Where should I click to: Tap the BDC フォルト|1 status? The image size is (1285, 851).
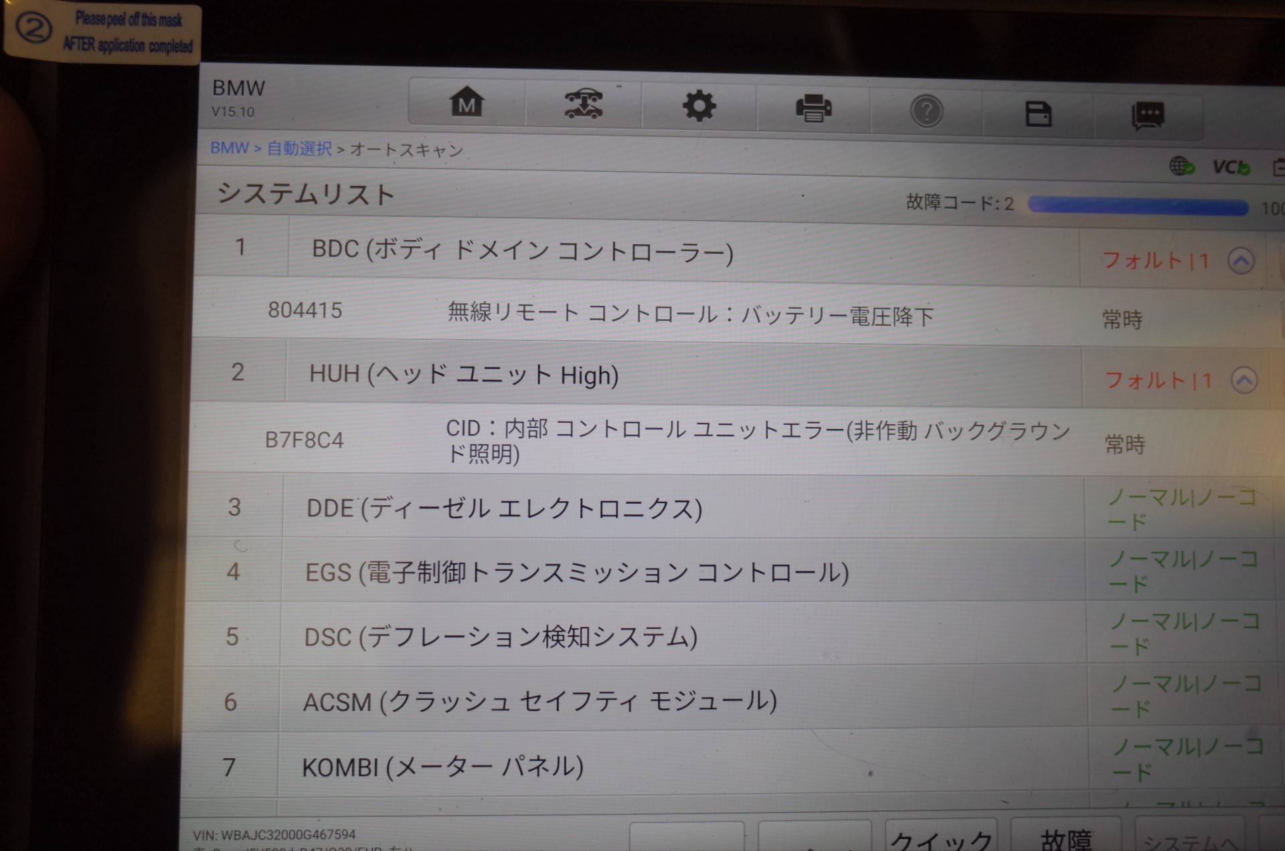pyautogui.click(x=1155, y=260)
